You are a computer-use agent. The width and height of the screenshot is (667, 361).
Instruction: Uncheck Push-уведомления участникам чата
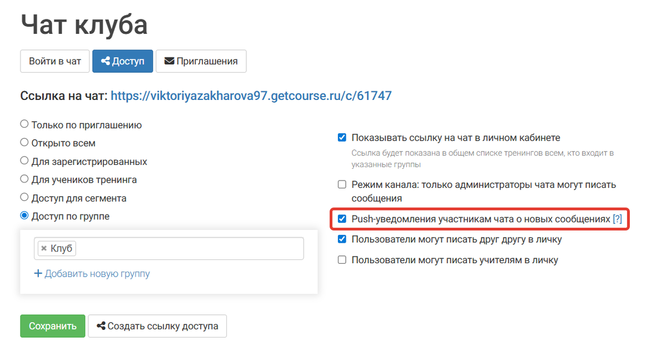[341, 219]
